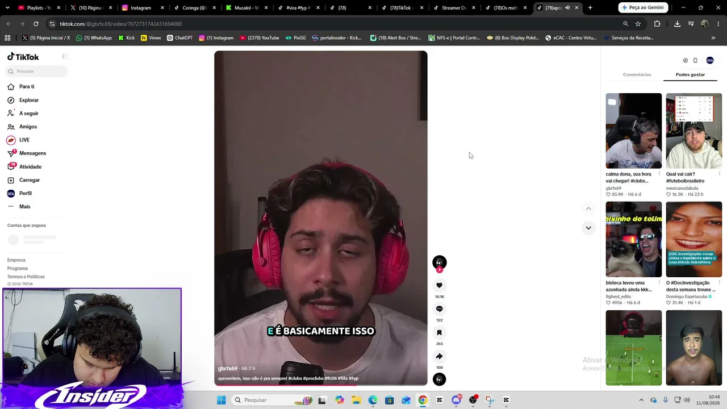Go to previous video with up chevron

click(x=588, y=208)
